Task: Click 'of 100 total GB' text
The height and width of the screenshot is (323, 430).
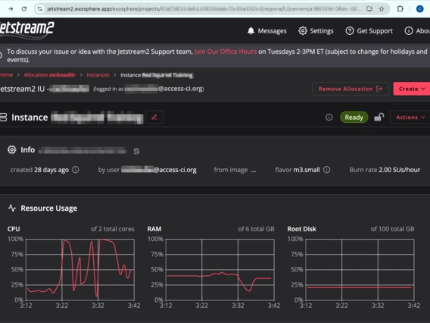Action: point(392,229)
